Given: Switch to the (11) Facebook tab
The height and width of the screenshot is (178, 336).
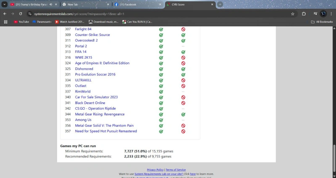Looking at the screenshot, I should [138, 5].
